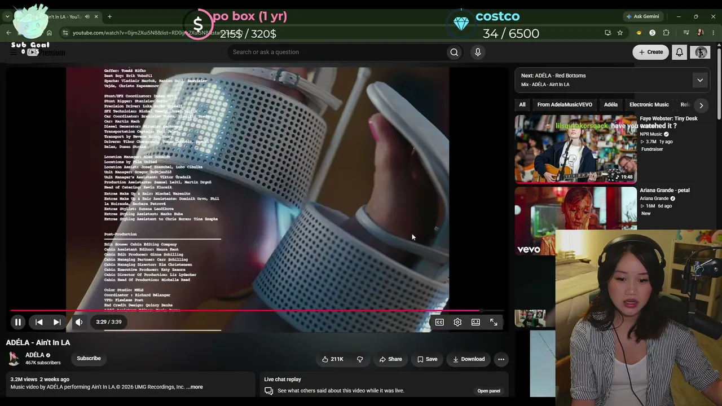Seek on the red video progress bar
722x406 pixels.
[x=257, y=310]
